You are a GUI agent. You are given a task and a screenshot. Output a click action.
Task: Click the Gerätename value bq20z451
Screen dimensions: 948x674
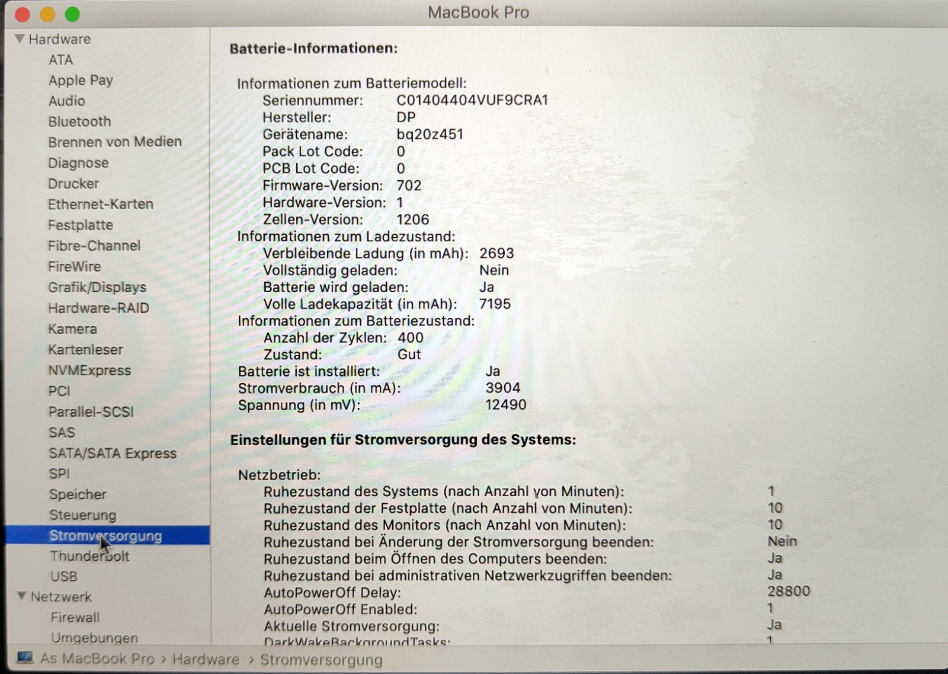tap(430, 135)
